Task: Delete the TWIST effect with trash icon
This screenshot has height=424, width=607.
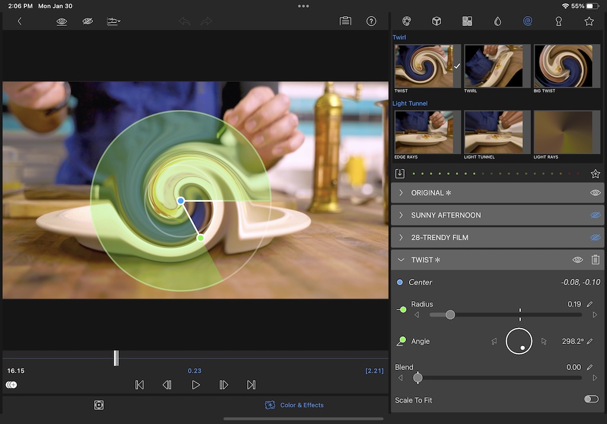Action: (595, 259)
